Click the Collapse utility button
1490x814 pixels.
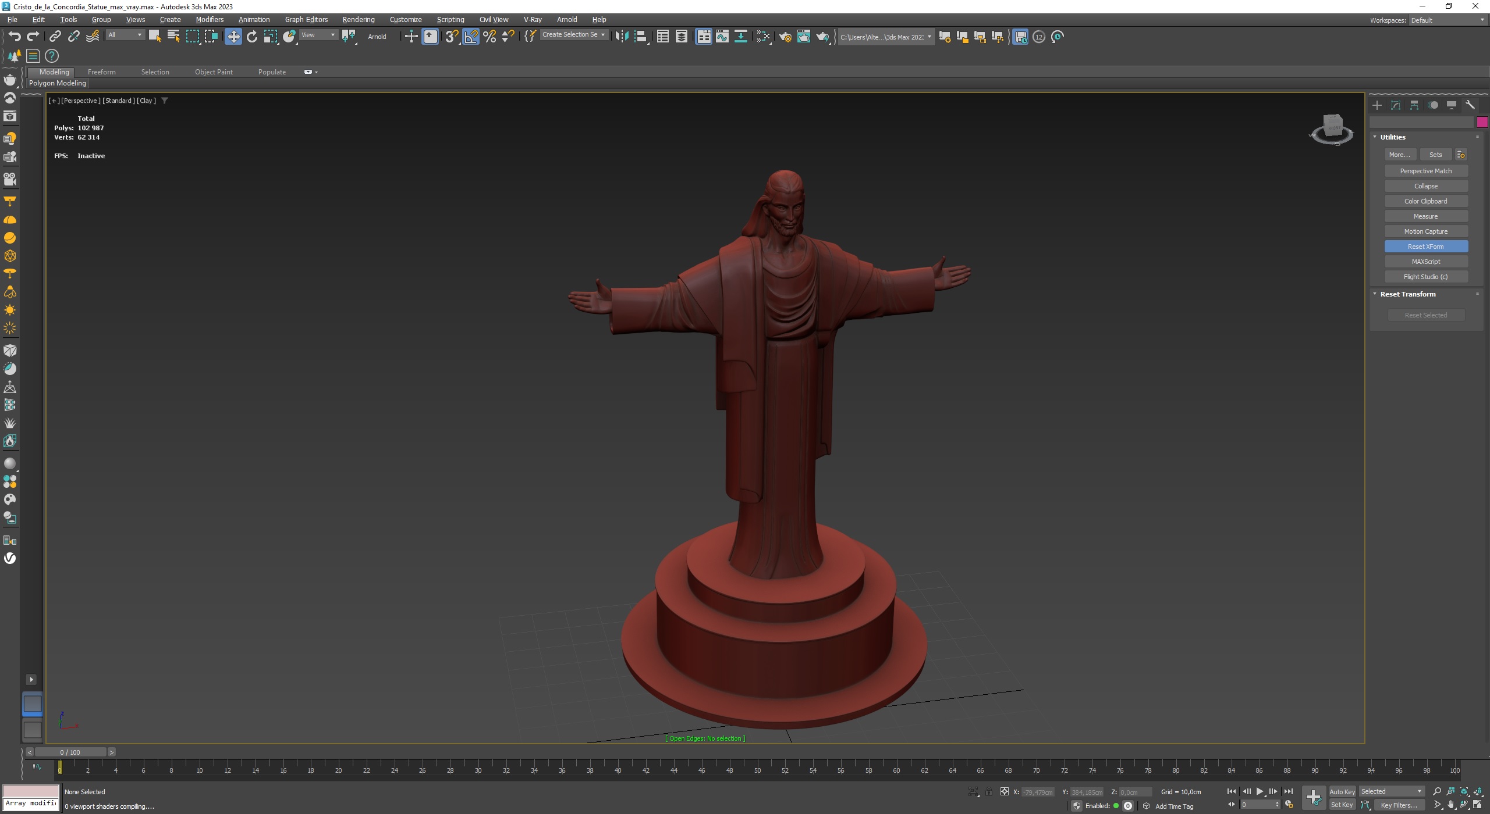click(x=1425, y=186)
